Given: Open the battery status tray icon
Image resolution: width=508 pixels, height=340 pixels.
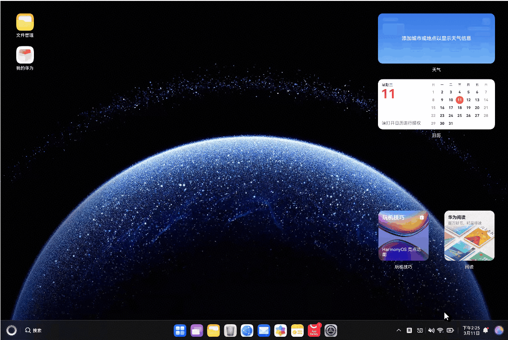Looking at the screenshot, I should pyautogui.click(x=450, y=330).
